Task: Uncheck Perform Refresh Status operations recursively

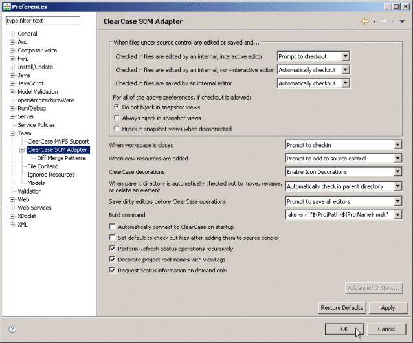Action: 113,249
